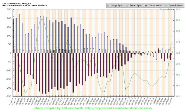
Task: Click the 250 value on the left axis
Action: 9,10
